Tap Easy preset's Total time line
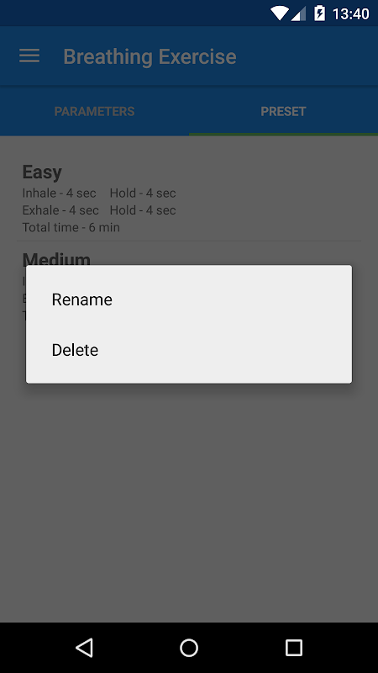Image resolution: width=378 pixels, height=673 pixels. coord(71,227)
